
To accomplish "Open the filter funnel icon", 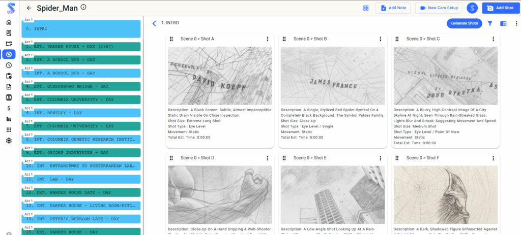I will 490,23.
